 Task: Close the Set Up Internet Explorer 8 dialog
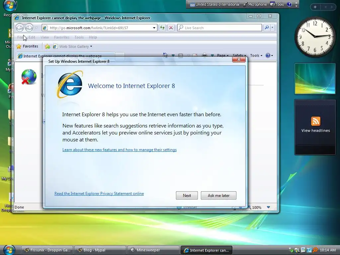239,59
